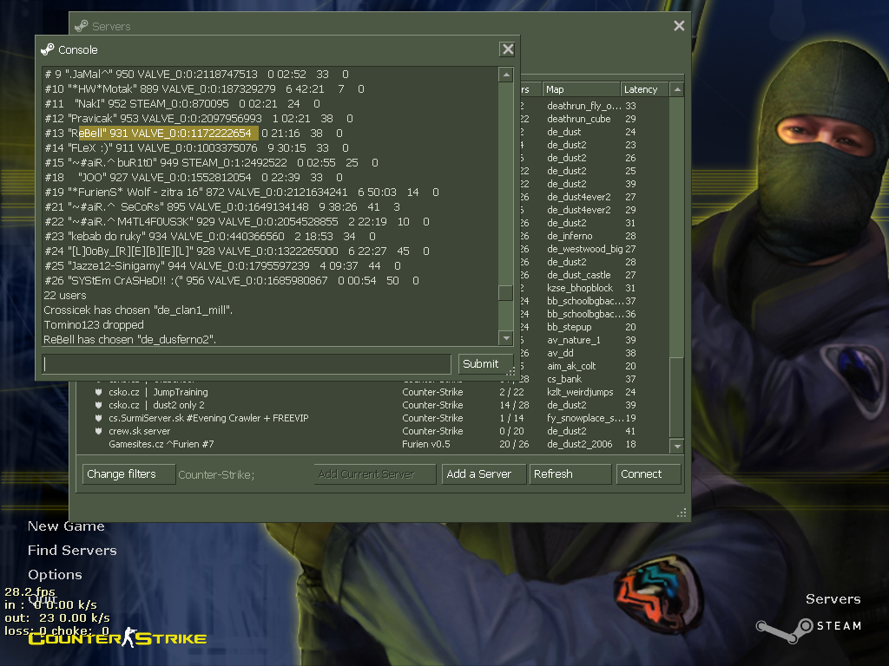This screenshot has height=666, width=889.
Task: Click Connect button
Action: pos(648,474)
